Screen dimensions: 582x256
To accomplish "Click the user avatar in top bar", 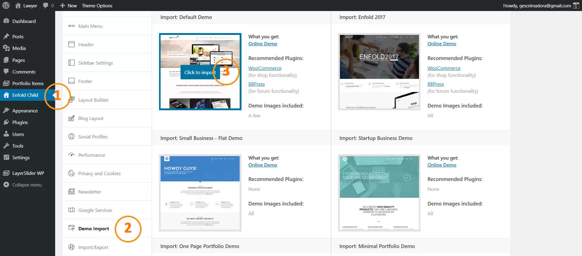I will point(576,6).
